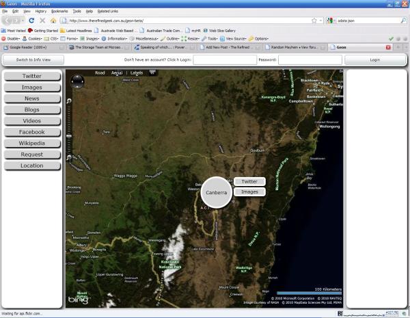Open the myHR bookmark
Viewport: 410px width, 318px height.
[x=193, y=31]
